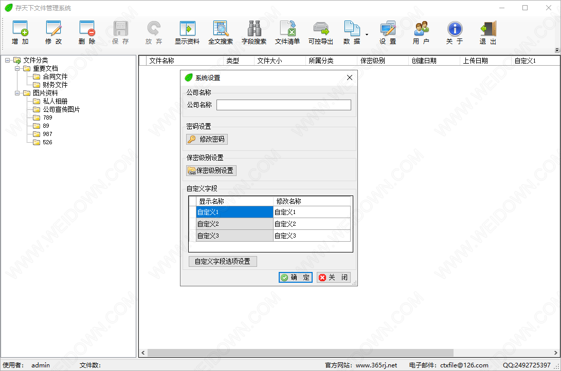Select the 财务文件 folder in tree

coord(55,85)
